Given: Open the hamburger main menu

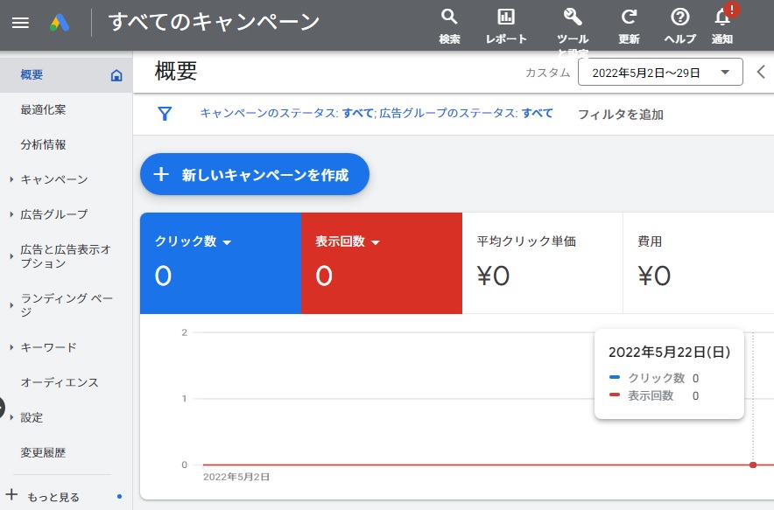Looking at the screenshot, I should [x=20, y=23].
